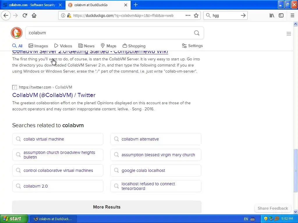Load More Results
Viewport: 298px width, 223px height.
pyautogui.click(x=107, y=207)
